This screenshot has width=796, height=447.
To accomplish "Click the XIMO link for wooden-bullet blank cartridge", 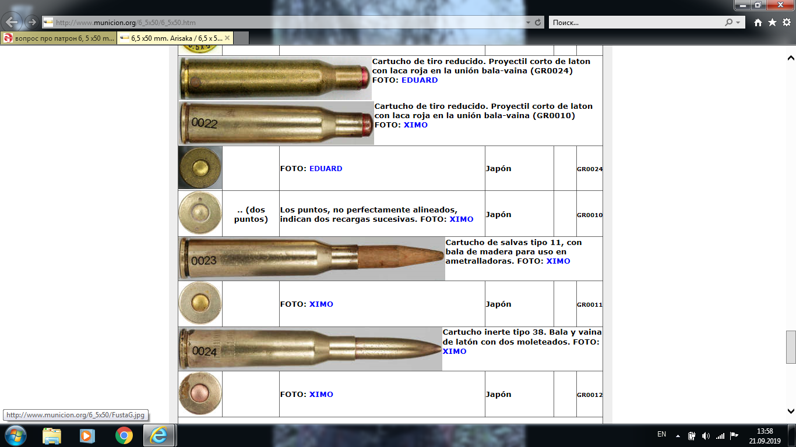I will 558,261.
